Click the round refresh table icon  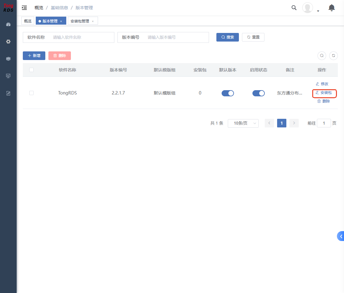334,56
